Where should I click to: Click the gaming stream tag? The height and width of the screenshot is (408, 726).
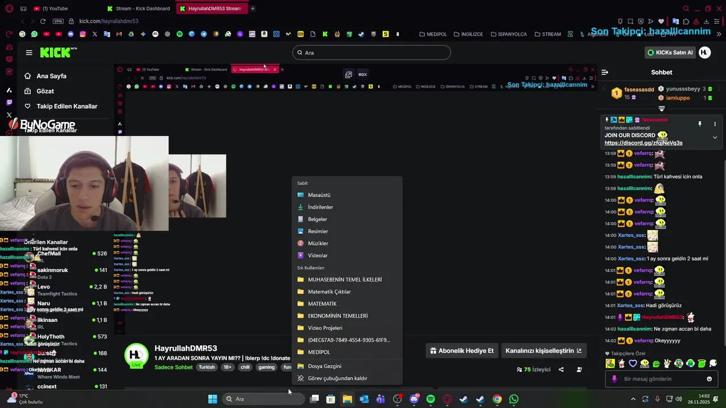click(267, 367)
